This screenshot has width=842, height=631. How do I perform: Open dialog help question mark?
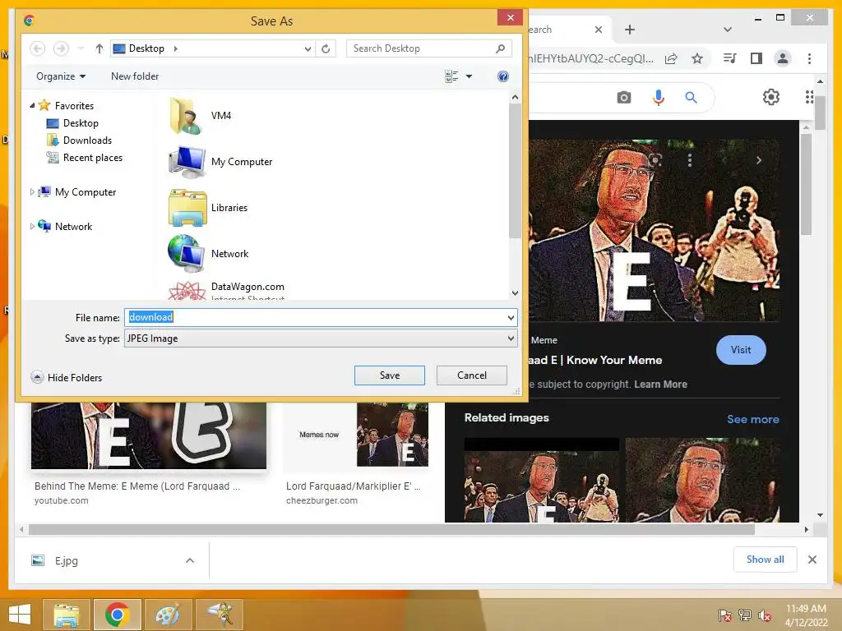[x=503, y=76]
